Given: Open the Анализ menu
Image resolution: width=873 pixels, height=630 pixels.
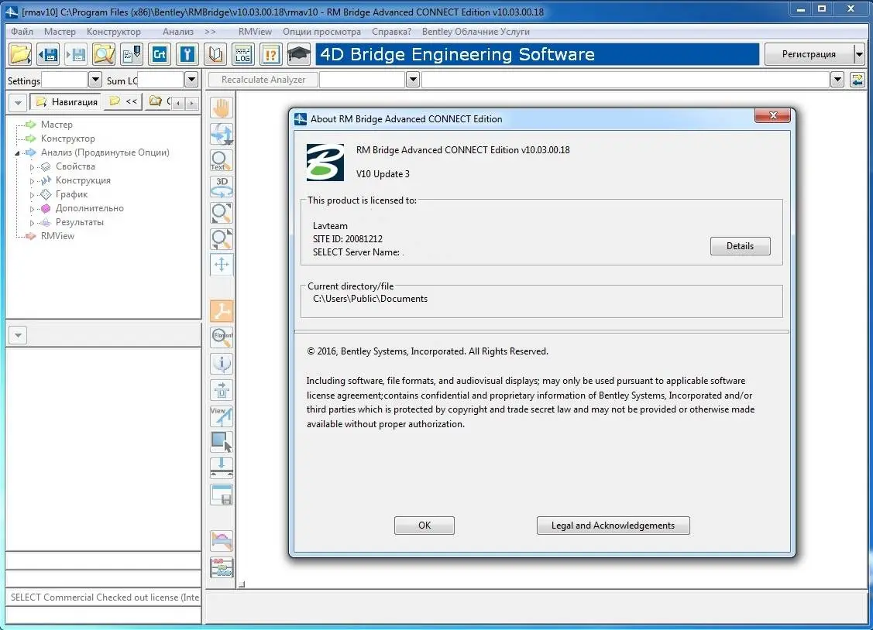Looking at the screenshot, I should tap(178, 32).
